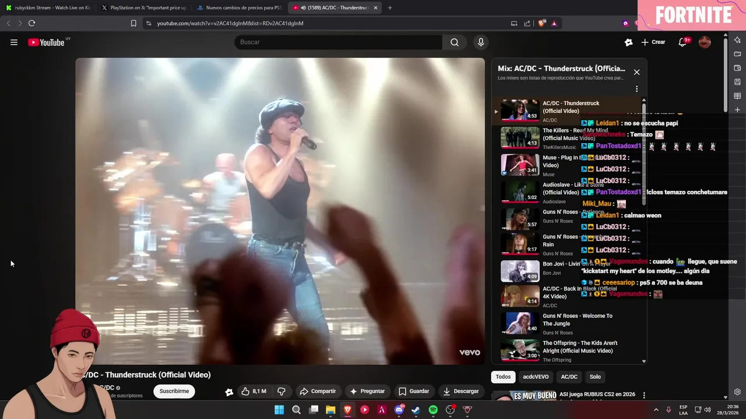
Task: Click the Compartir share button
Action: [318, 391]
